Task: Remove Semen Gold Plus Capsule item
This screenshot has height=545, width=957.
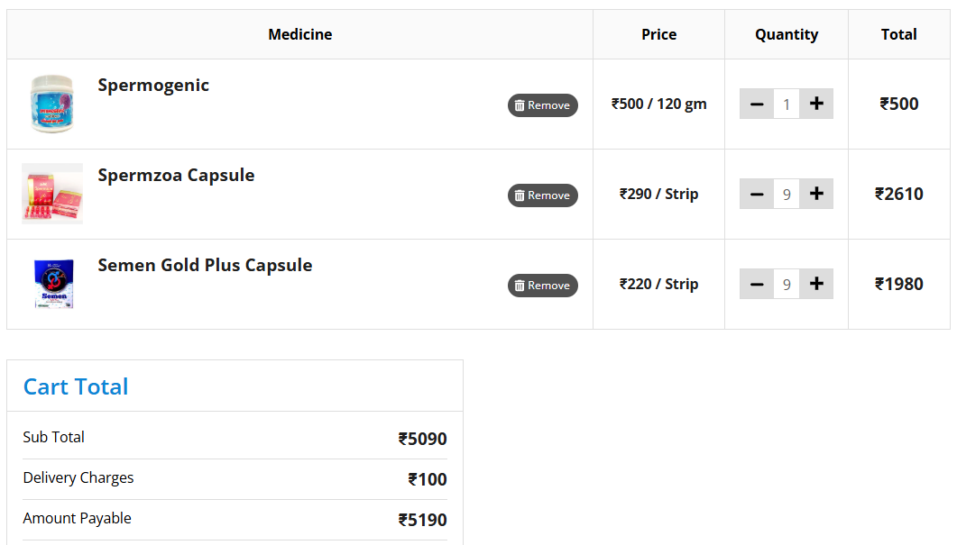Action: click(542, 286)
